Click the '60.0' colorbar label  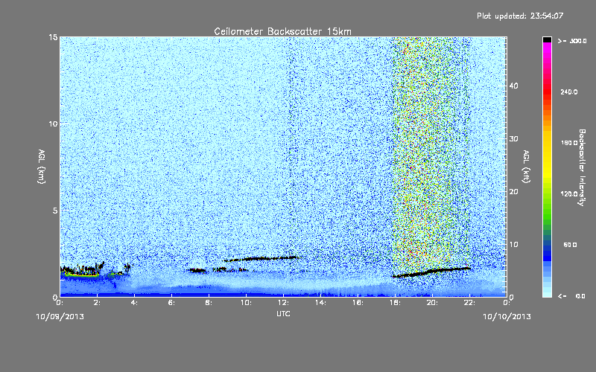[570, 245]
